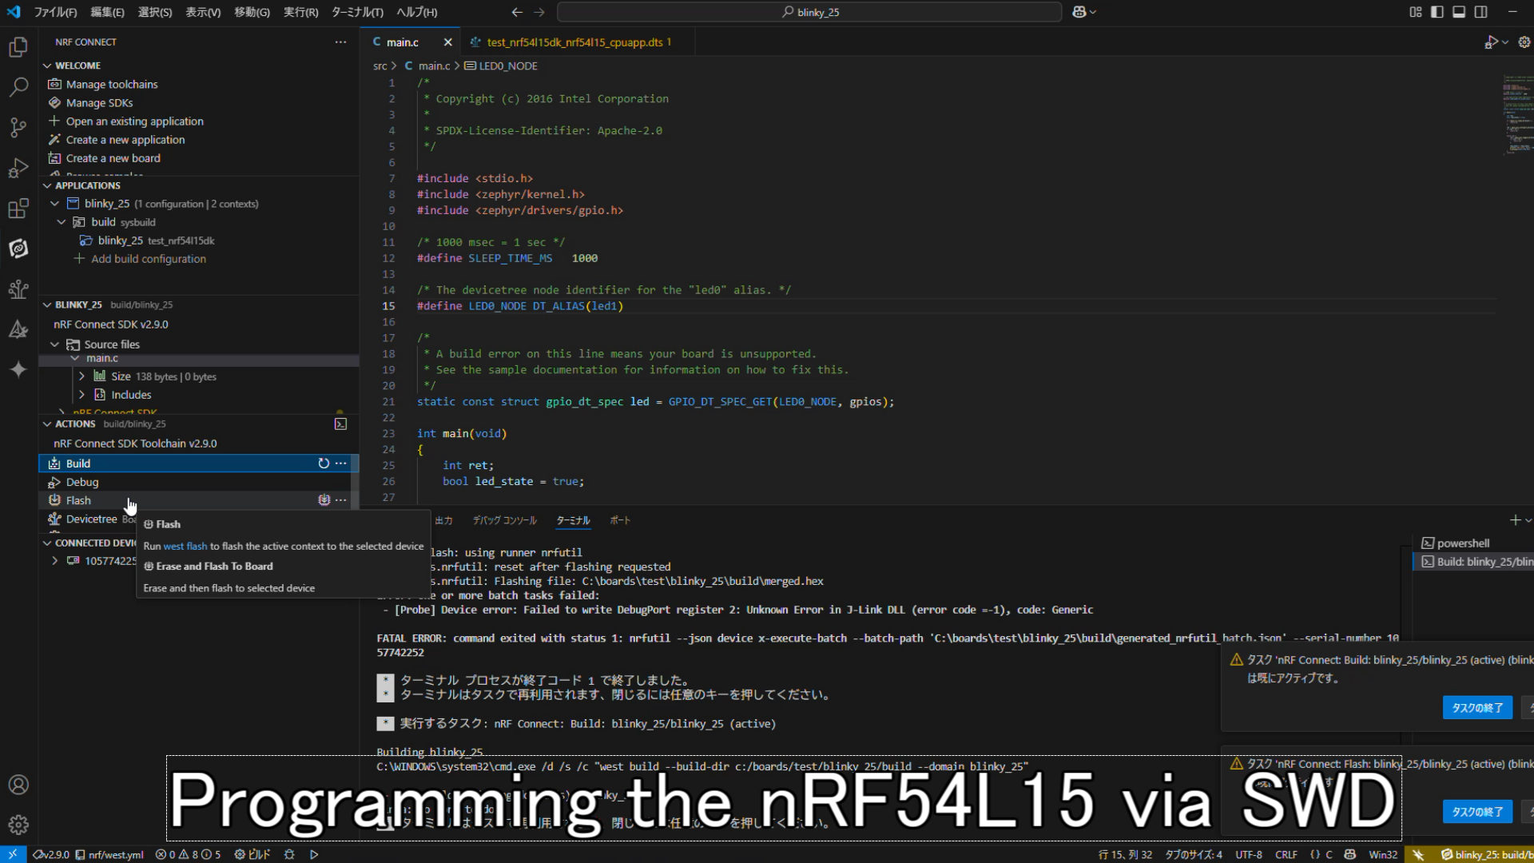The height and width of the screenshot is (863, 1534).
Task: Select Erase and Flash To Board option
Action: pos(214,566)
